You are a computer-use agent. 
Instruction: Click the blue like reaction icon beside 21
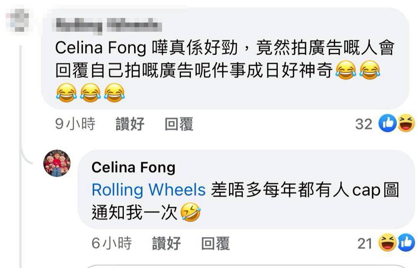click(x=407, y=243)
